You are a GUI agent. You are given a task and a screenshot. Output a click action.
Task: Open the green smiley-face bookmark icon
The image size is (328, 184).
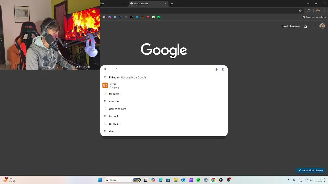(159, 17)
